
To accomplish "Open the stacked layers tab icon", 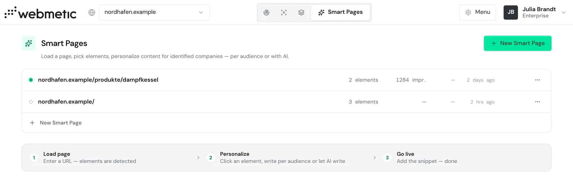I will coord(301,13).
